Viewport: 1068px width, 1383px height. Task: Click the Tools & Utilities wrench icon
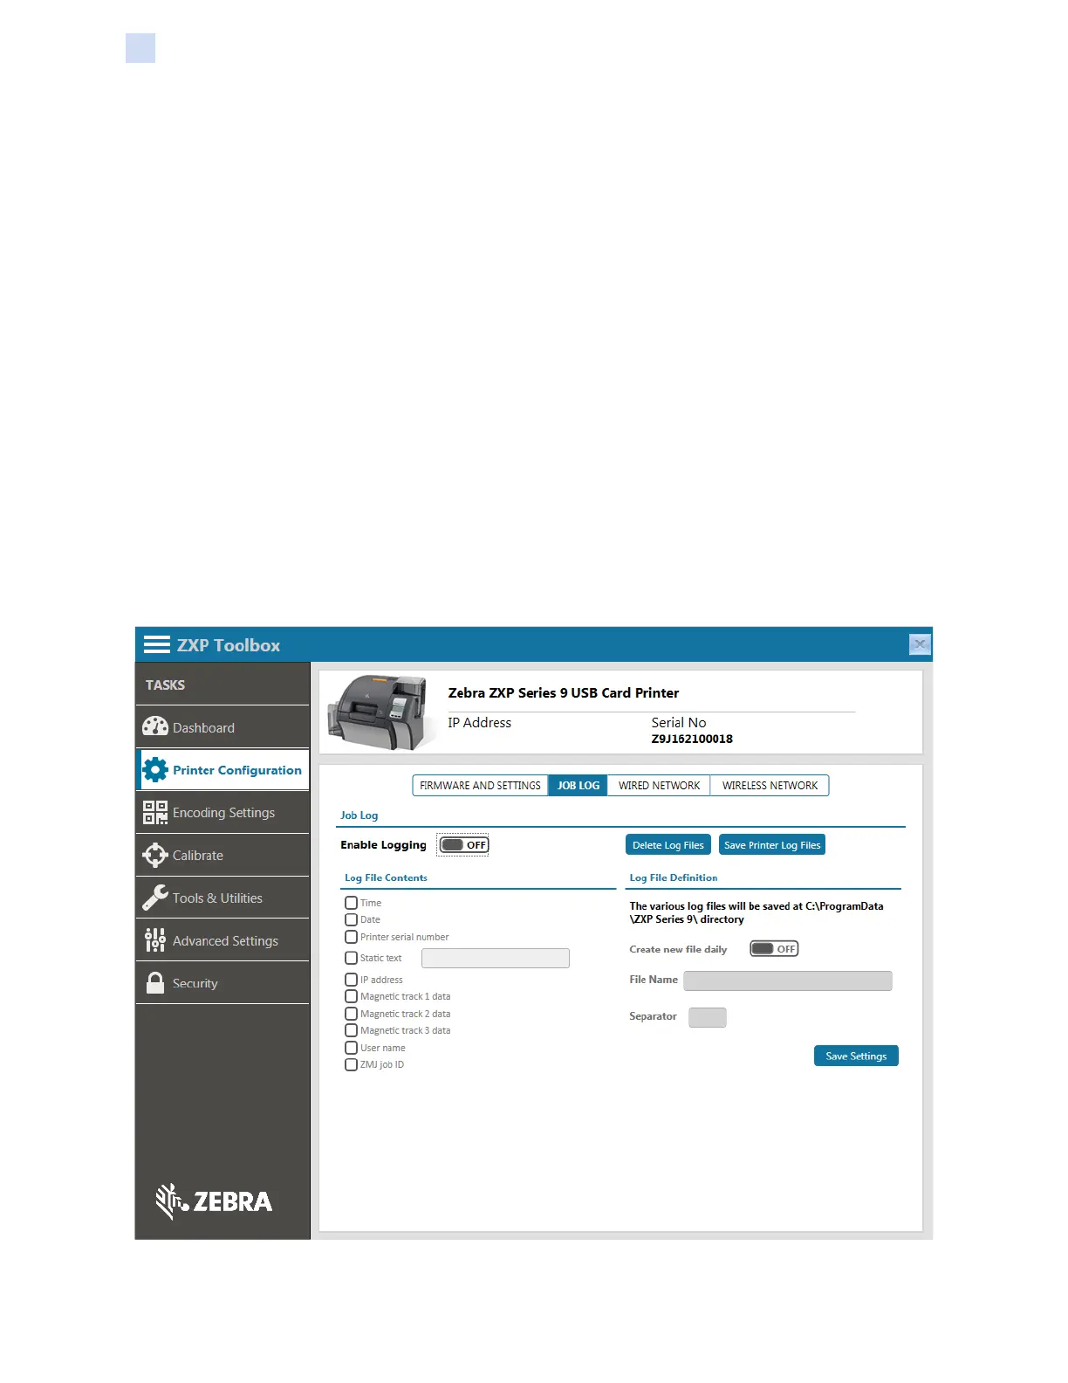[155, 898]
